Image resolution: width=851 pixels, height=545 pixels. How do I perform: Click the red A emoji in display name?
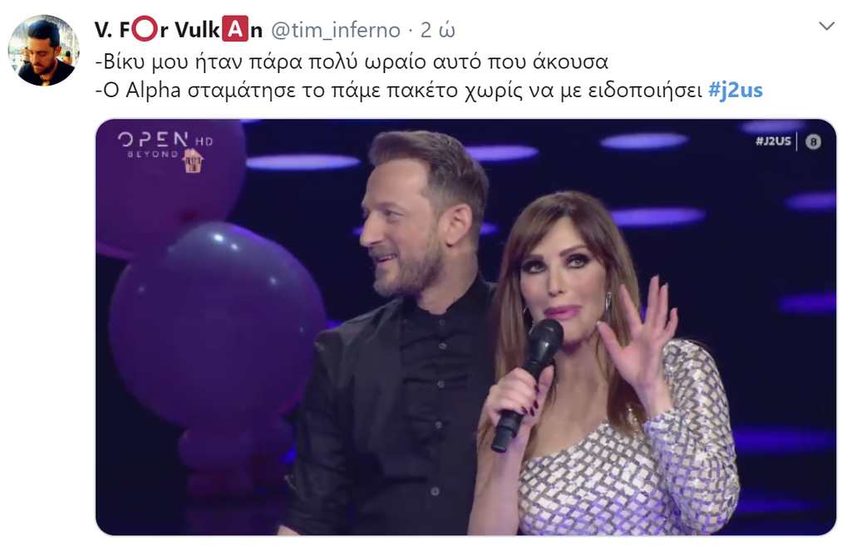[x=234, y=30]
